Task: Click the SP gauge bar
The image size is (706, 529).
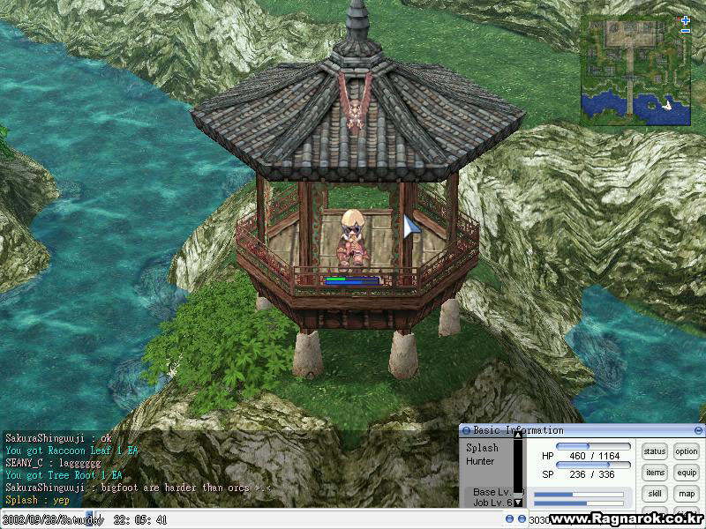Action: coord(593,465)
